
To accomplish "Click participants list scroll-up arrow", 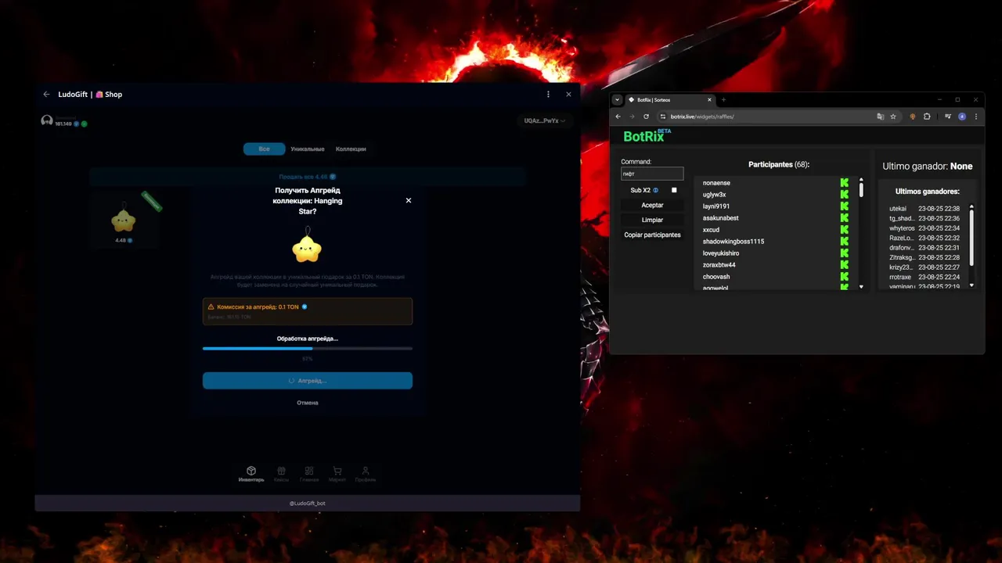I will pyautogui.click(x=861, y=180).
